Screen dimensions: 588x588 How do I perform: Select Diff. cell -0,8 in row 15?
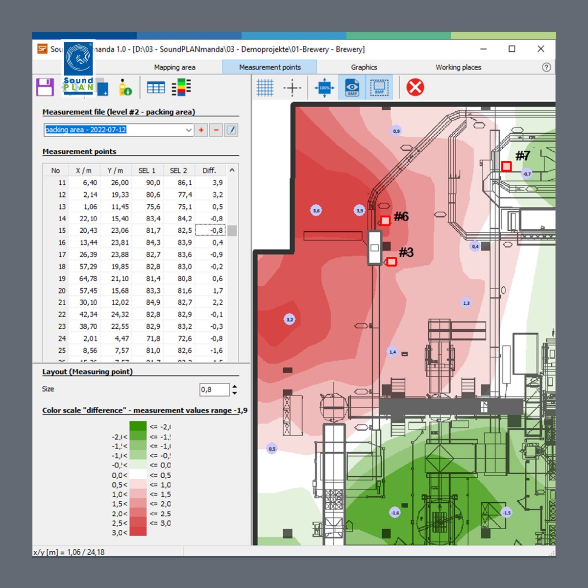click(210, 230)
